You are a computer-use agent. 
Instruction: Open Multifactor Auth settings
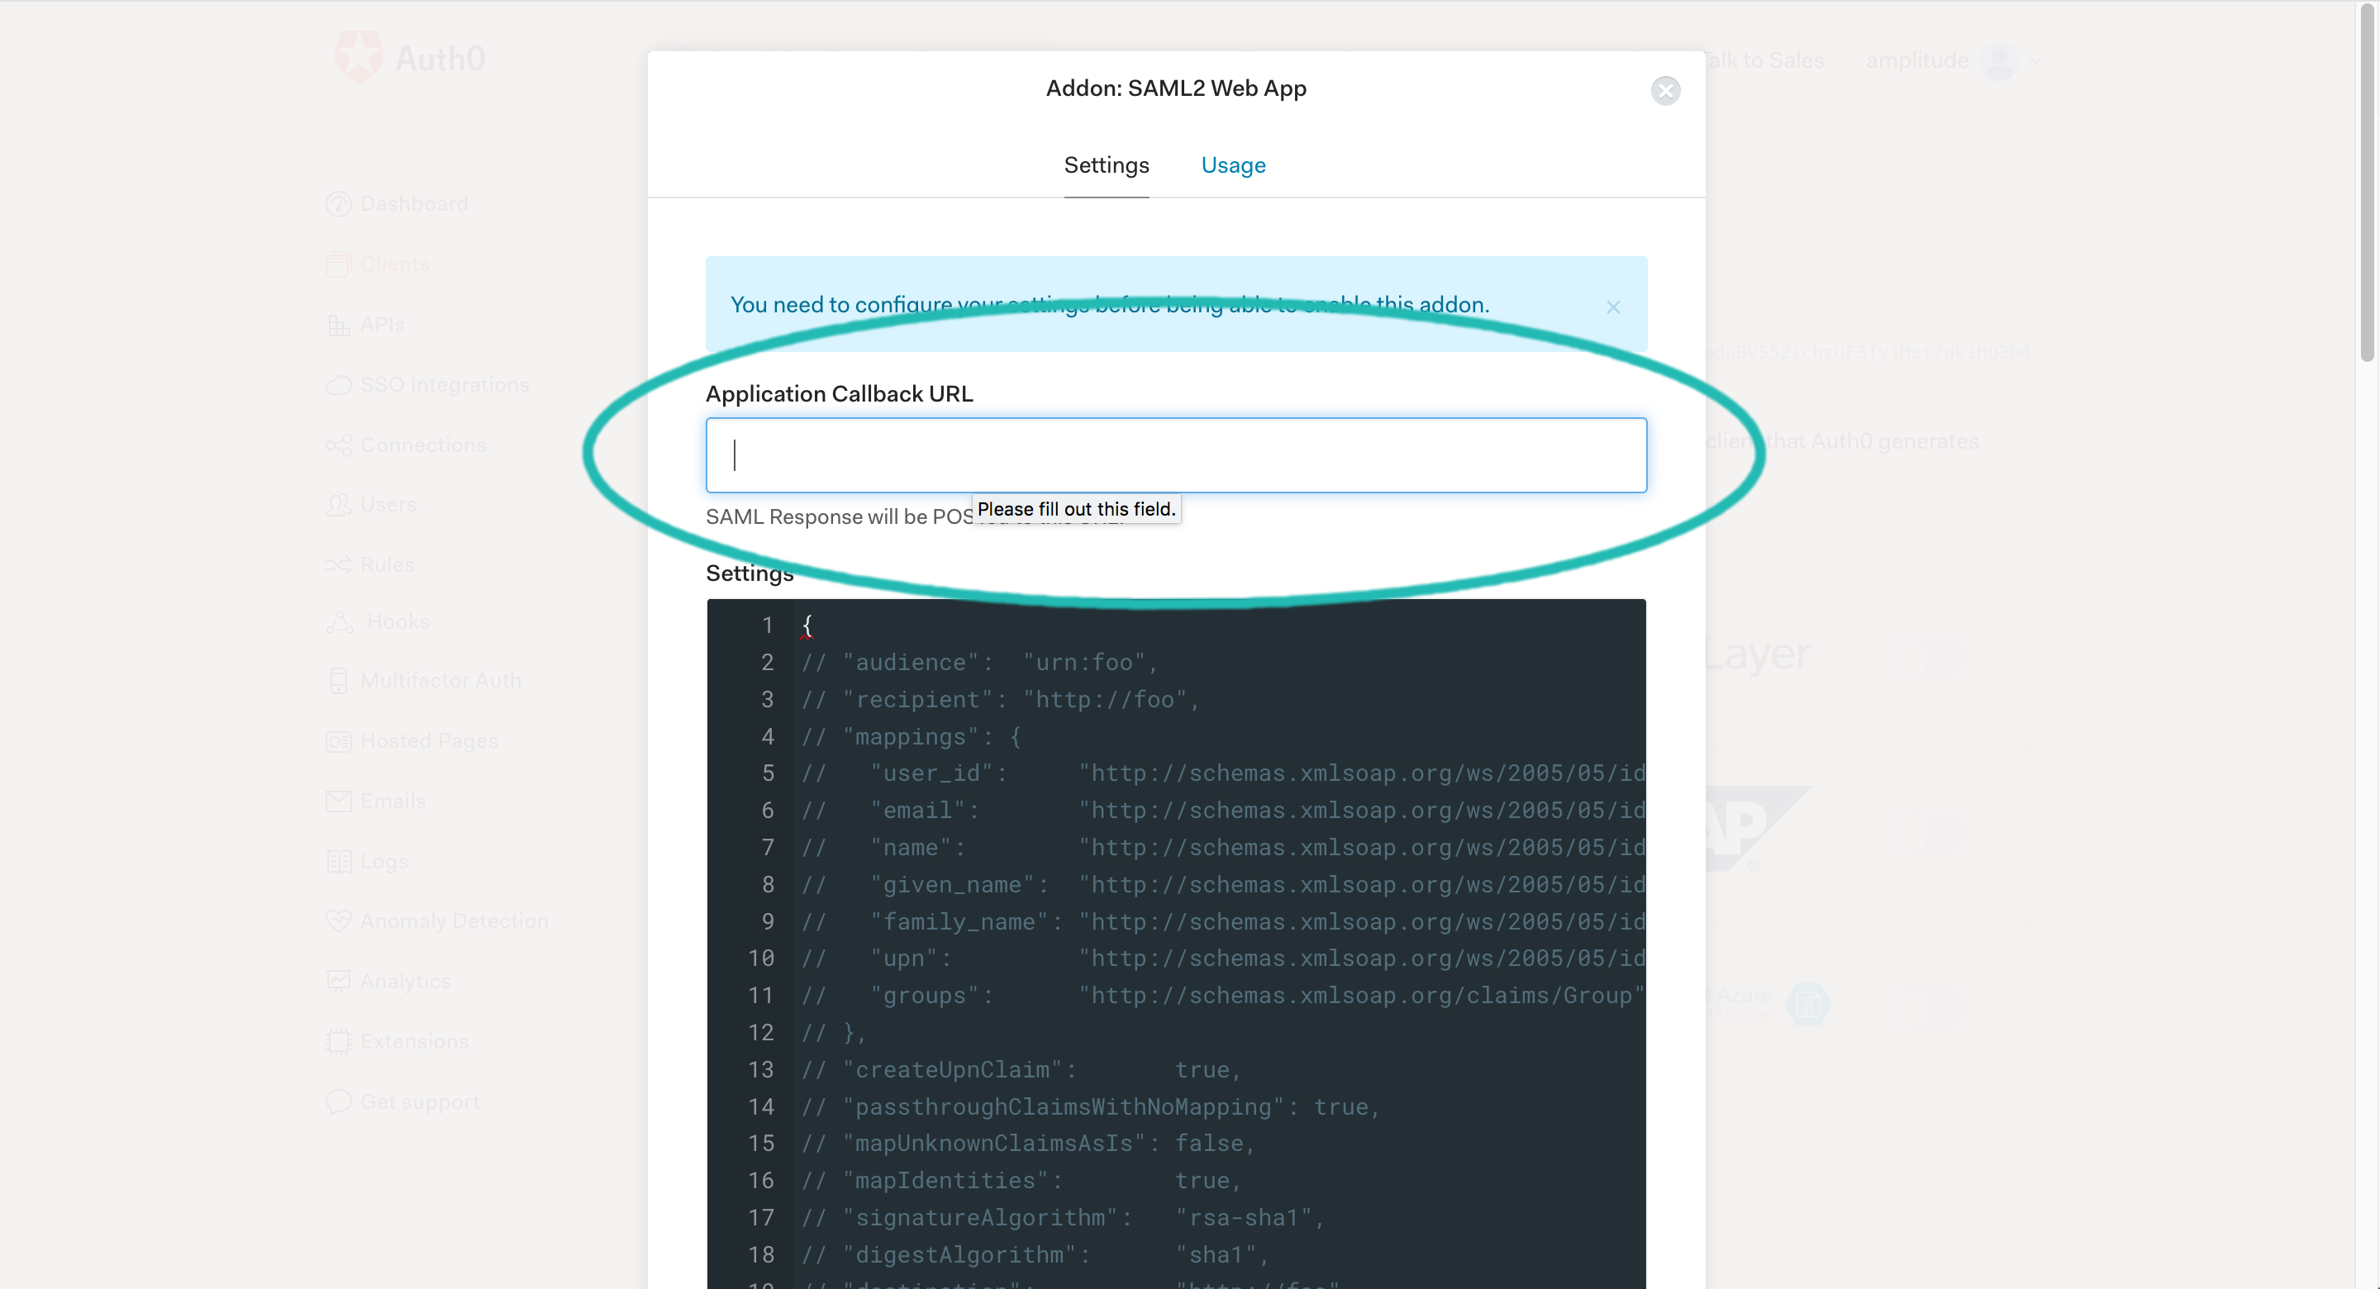pos(440,680)
